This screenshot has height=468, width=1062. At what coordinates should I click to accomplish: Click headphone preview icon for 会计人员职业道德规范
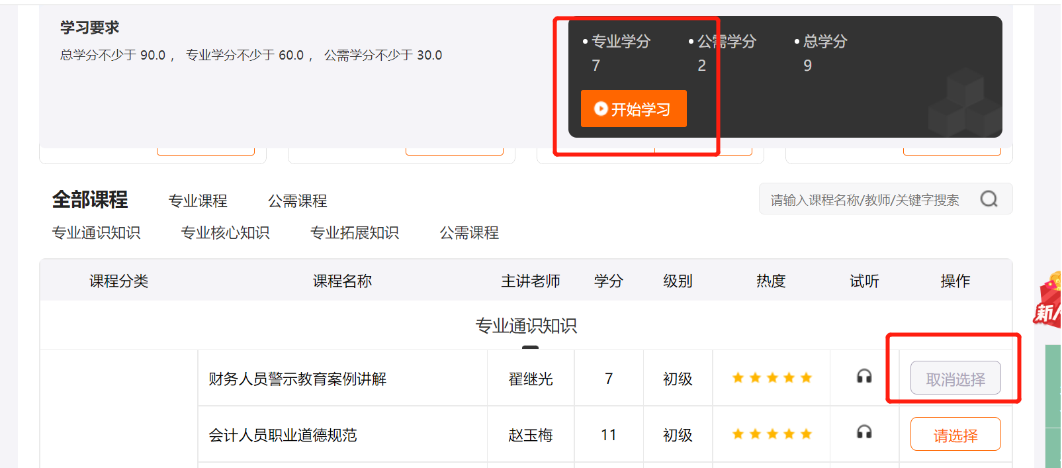863,432
